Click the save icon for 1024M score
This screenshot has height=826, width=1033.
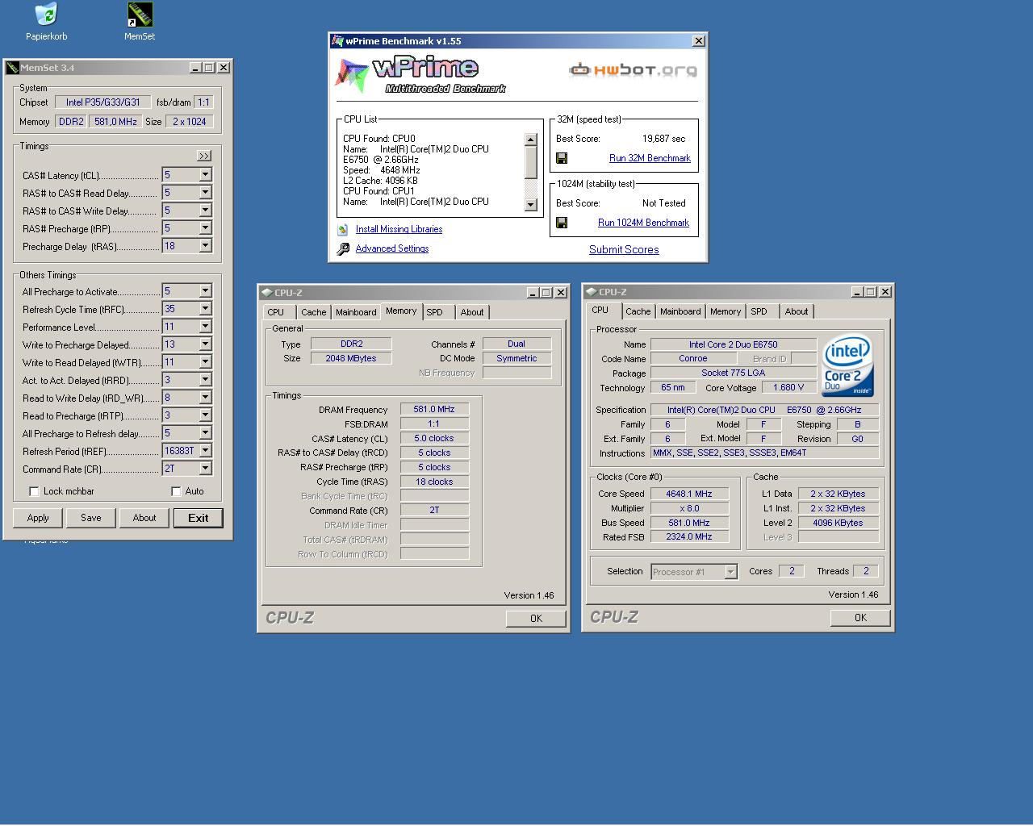(x=562, y=223)
